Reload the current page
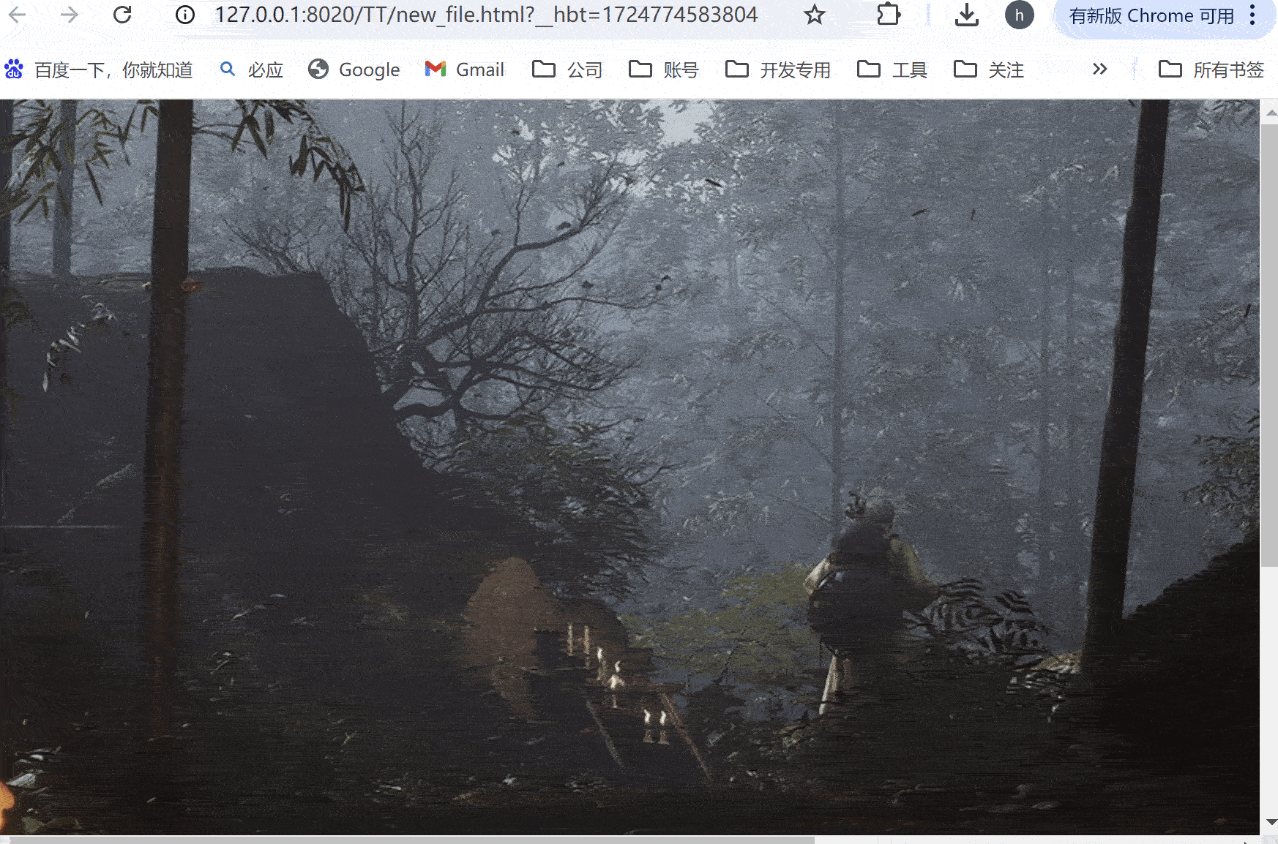The image size is (1278, 844). (122, 15)
